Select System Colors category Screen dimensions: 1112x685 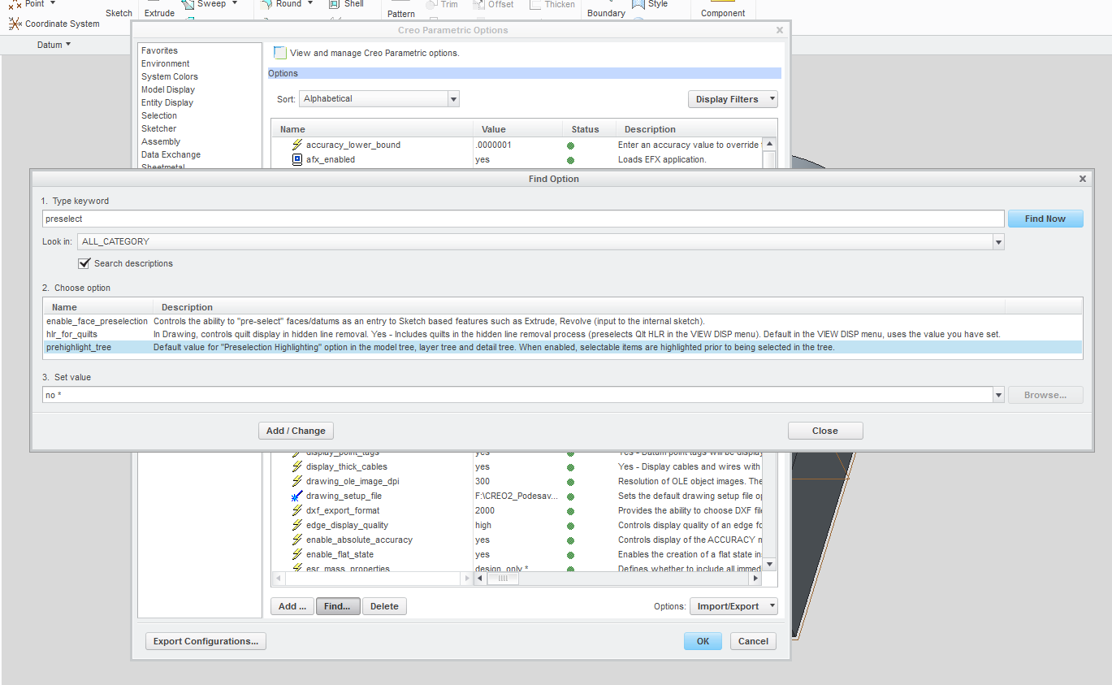point(169,76)
